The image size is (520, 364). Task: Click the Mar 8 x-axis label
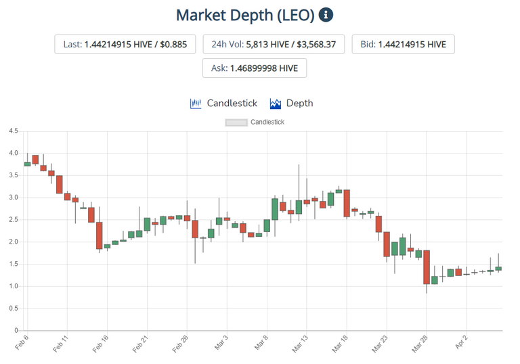[261, 342]
